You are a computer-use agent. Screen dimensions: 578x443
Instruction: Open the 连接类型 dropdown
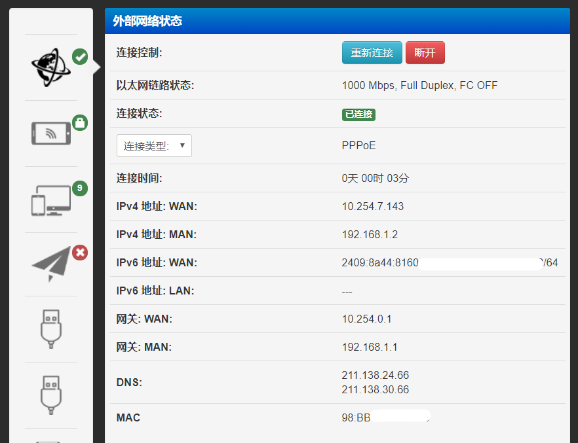pyautogui.click(x=154, y=146)
